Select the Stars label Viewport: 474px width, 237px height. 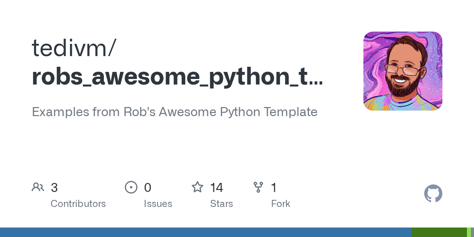pos(222,204)
